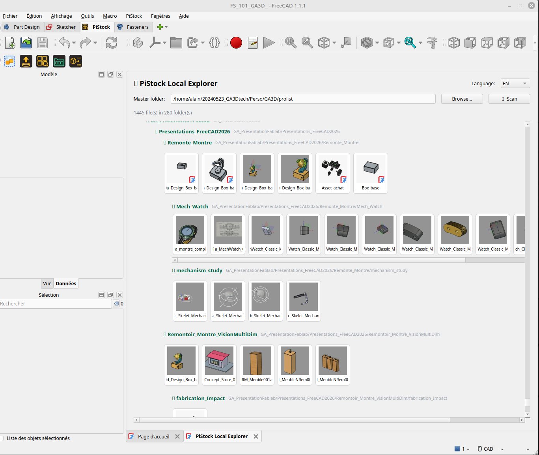Refresh and recompute the document

[112, 43]
